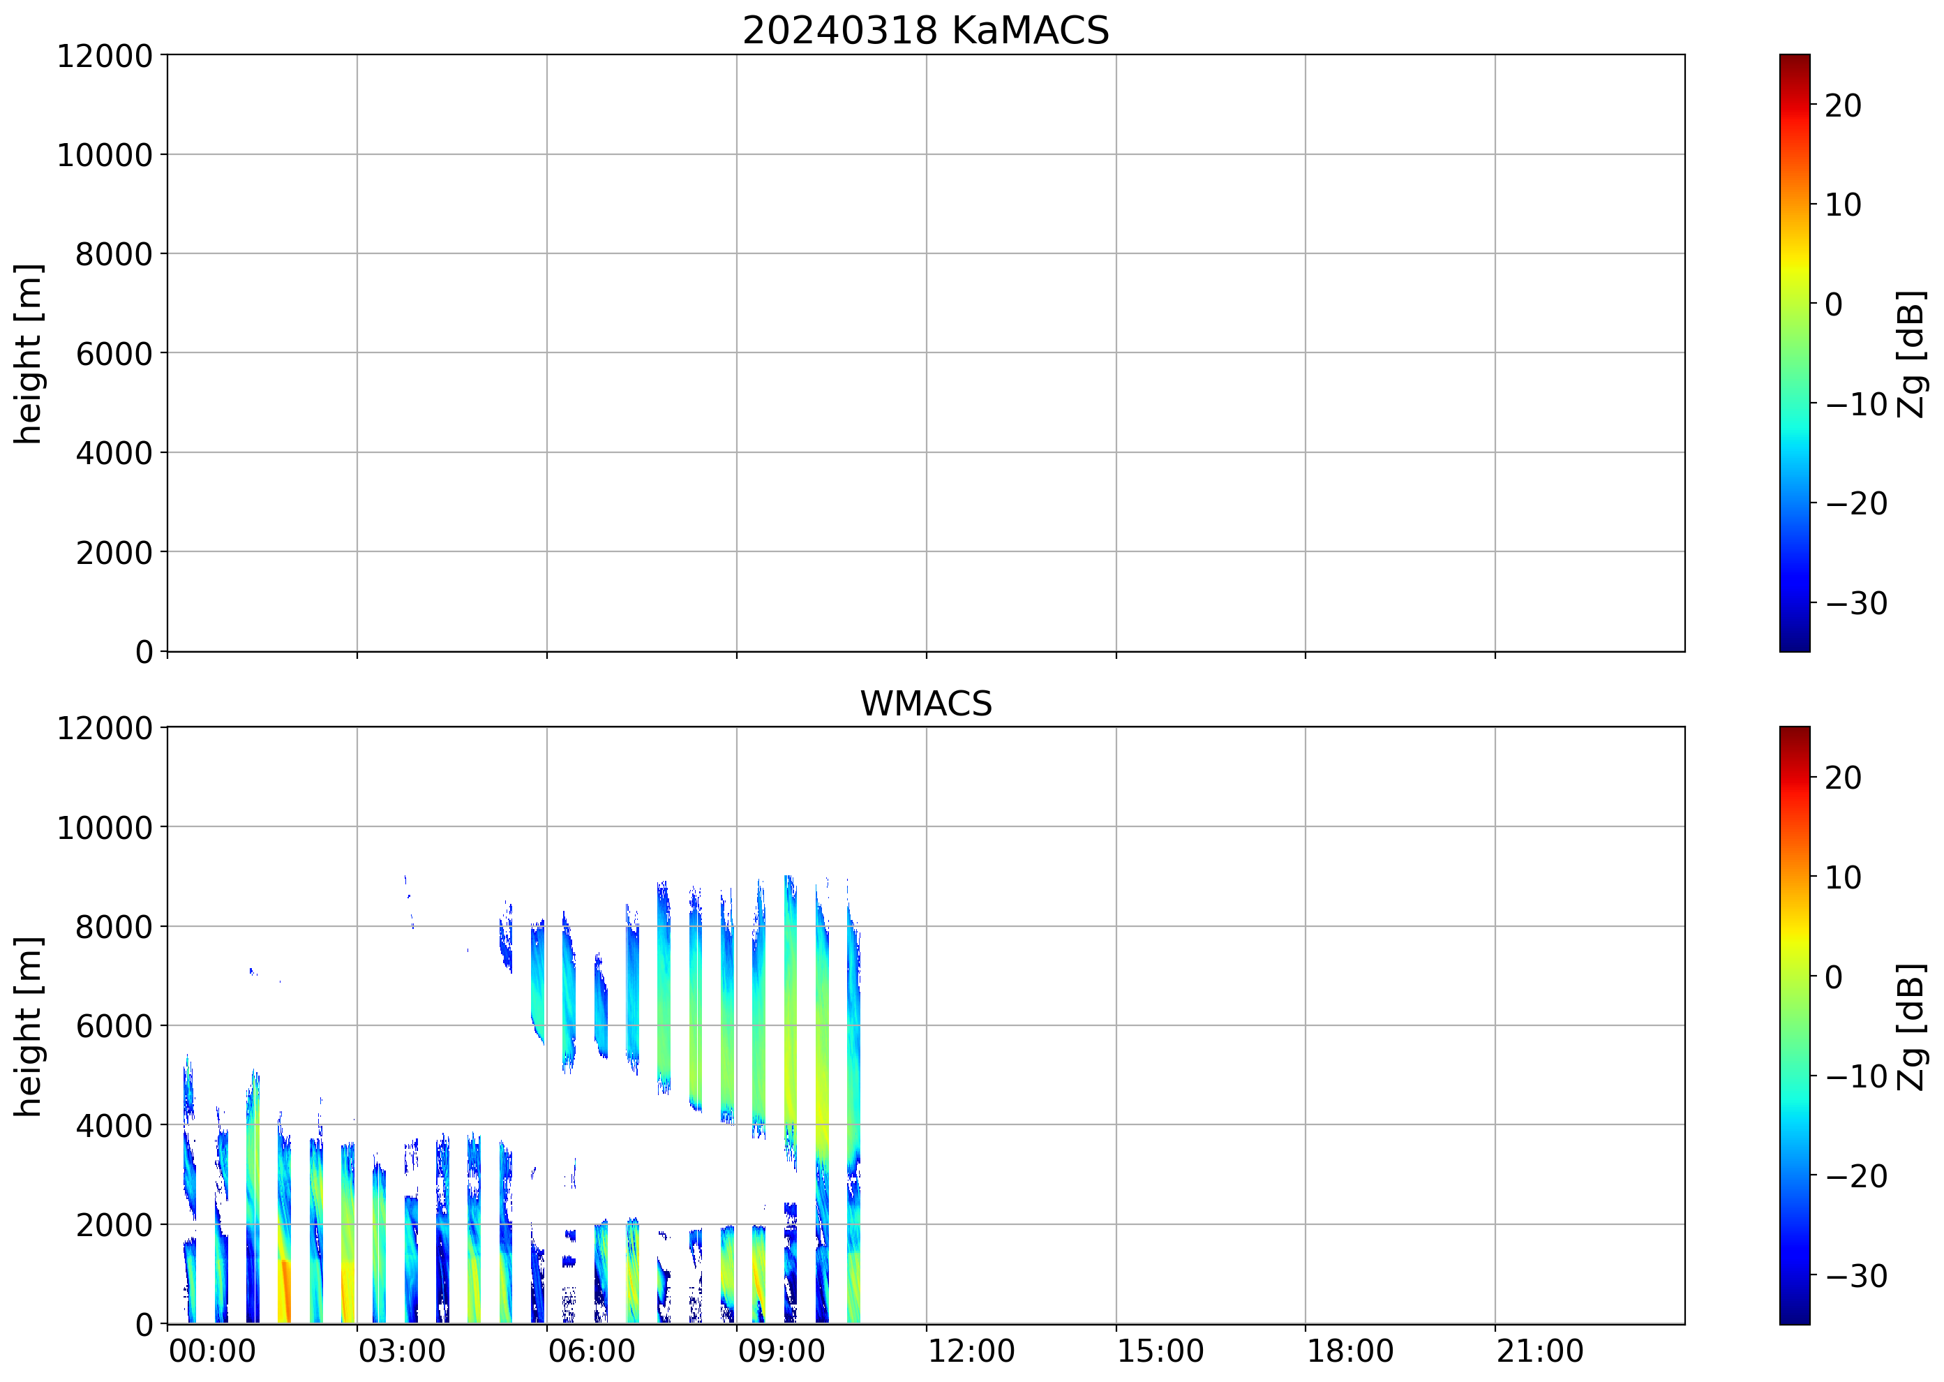Click the 00:00 x-axis tick label
The height and width of the screenshot is (1382, 1944).
tap(212, 1351)
